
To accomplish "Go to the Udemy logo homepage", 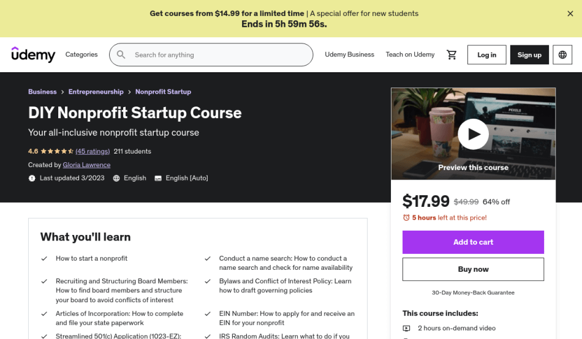I will (x=34, y=54).
